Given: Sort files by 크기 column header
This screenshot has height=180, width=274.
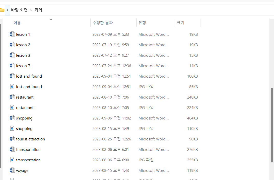Looking at the screenshot, I should coord(181,23).
